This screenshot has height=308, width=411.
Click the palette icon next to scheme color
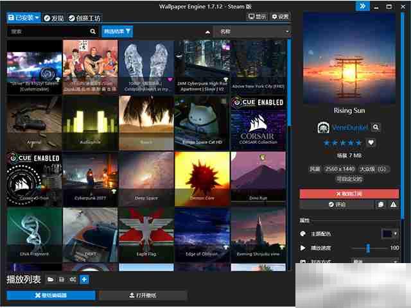point(303,234)
